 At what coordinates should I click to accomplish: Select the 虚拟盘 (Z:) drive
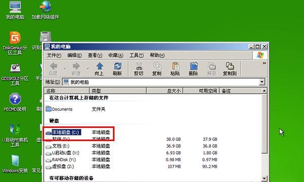pos(60,166)
